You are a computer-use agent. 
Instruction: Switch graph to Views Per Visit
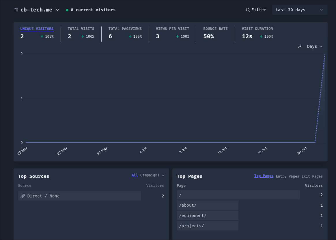coord(172,29)
